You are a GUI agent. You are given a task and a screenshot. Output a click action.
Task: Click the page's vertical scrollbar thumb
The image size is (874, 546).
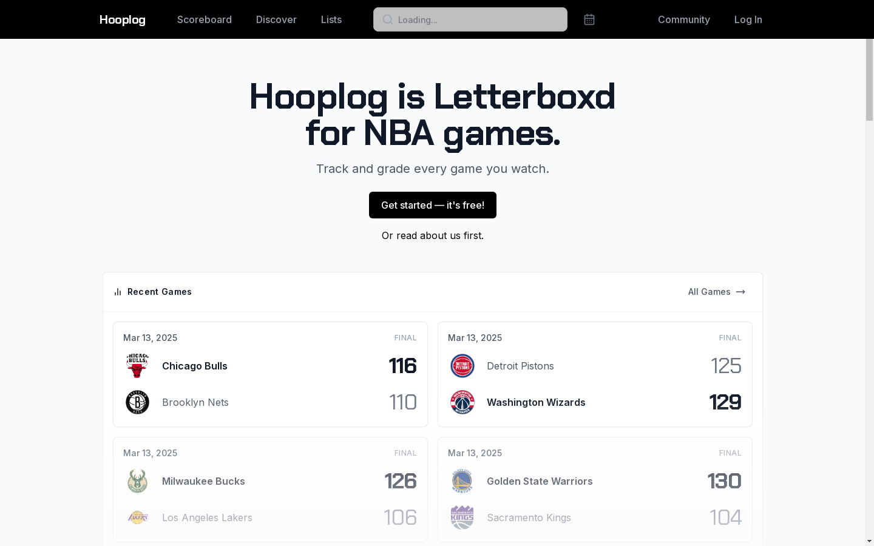869,80
